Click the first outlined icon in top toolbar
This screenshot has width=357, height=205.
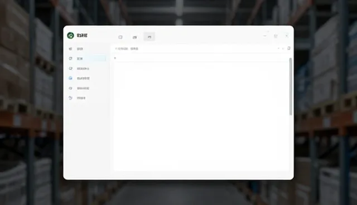[x=120, y=37]
